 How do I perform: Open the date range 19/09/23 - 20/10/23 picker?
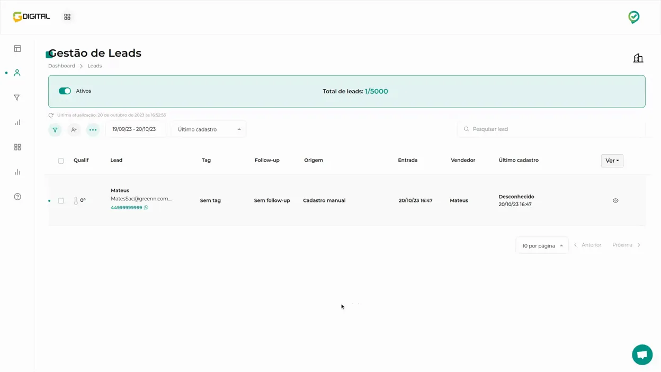tap(136, 129)
